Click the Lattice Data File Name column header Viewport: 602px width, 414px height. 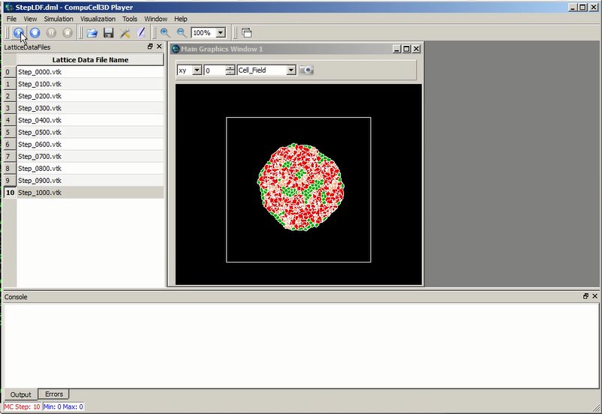pyautogui.click(x=90, y=60)
